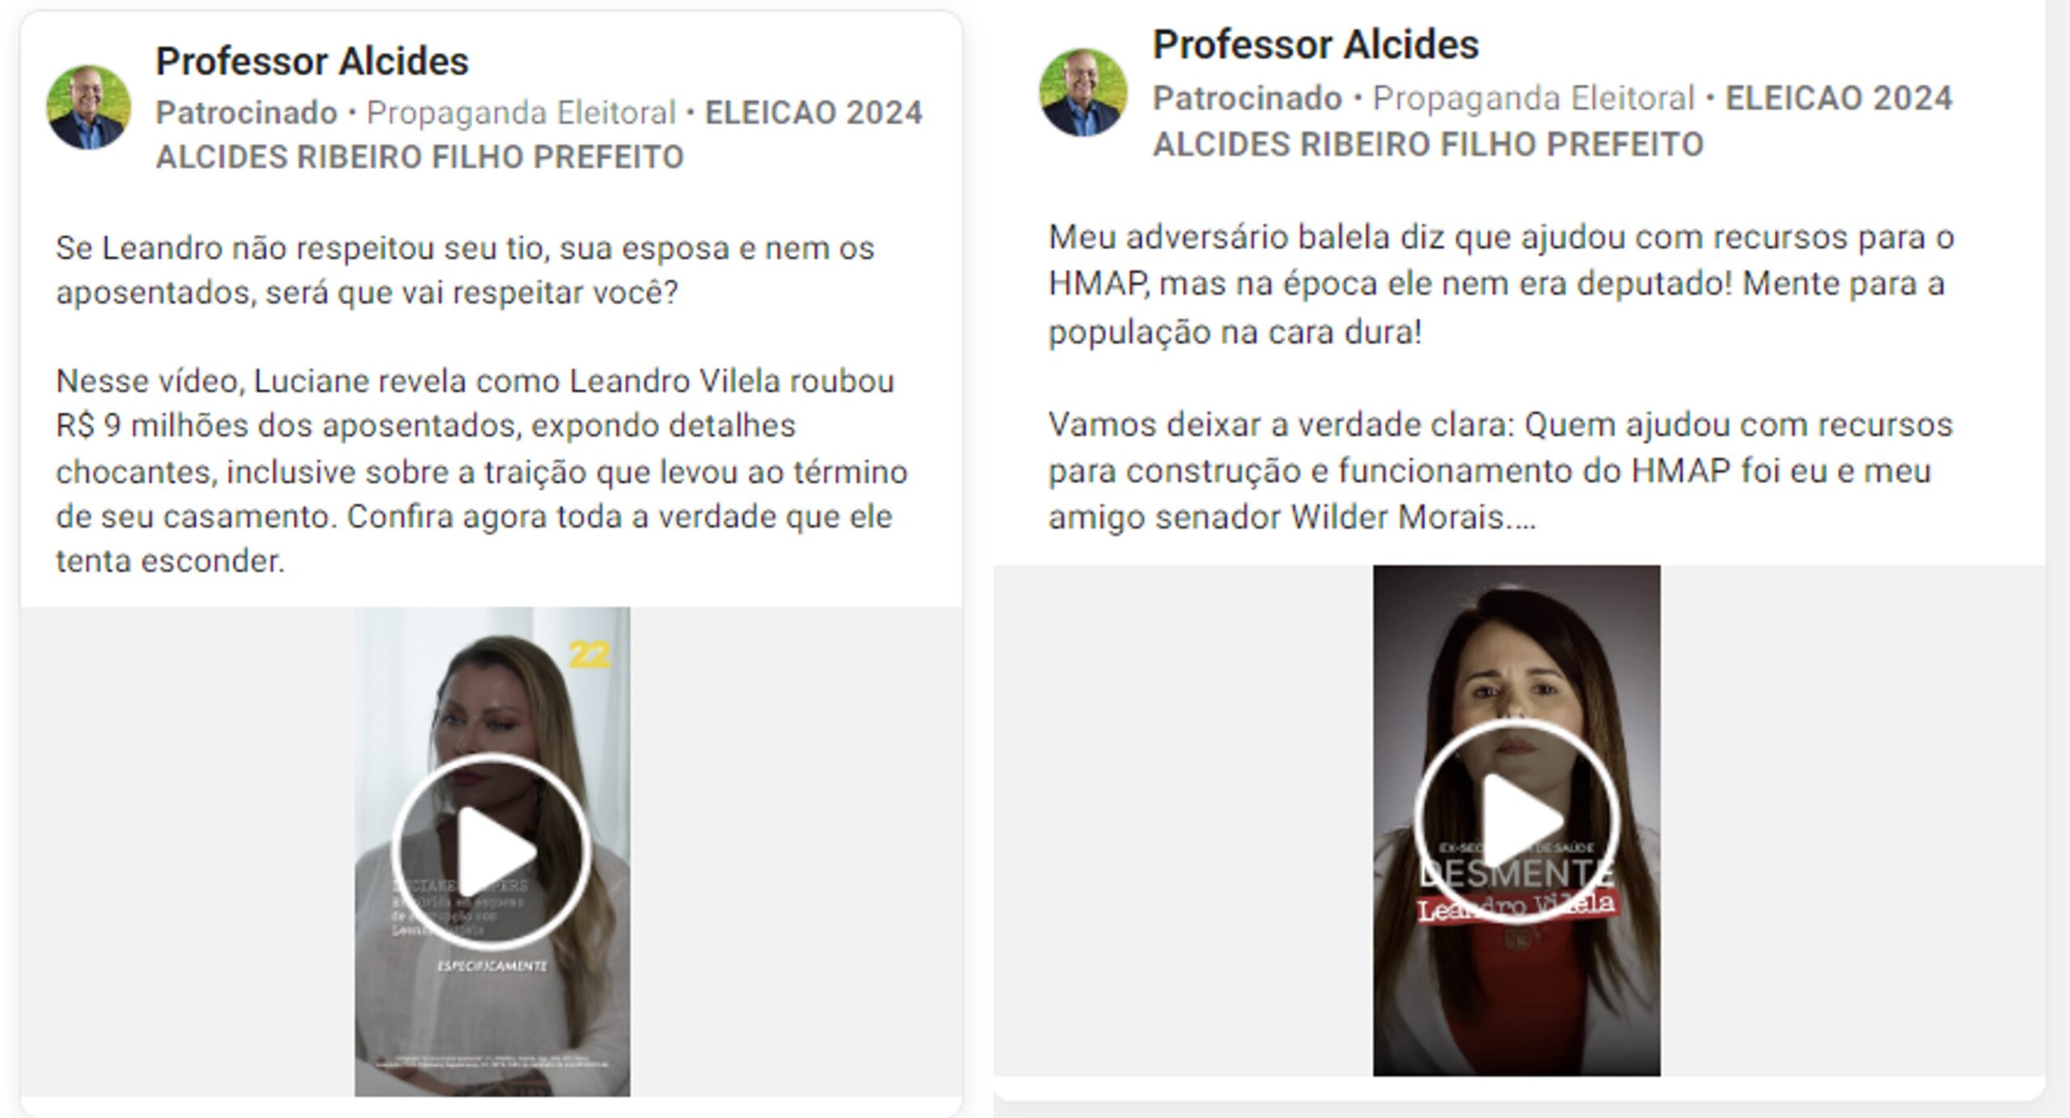Play the video of the blonde woman
Screen dimensions: 2070x1118
(x=492, y=851)
